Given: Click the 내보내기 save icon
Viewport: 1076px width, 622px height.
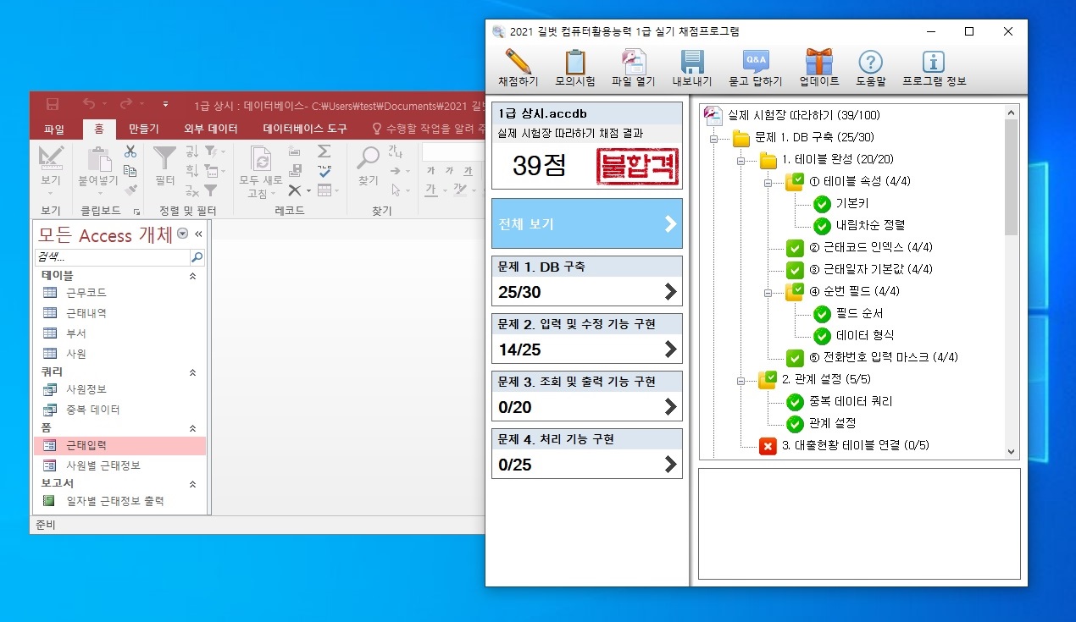Looking at the screenshot, I should point(692,63).
